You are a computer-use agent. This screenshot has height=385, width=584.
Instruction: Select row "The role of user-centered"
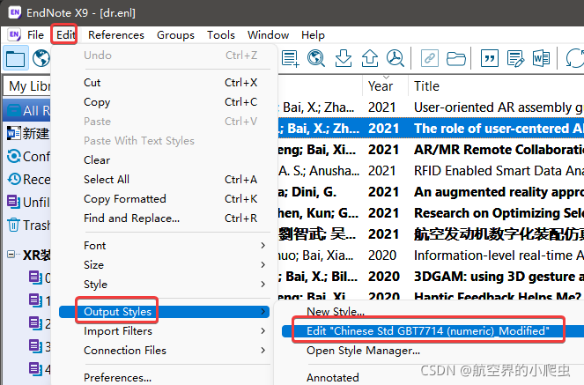(x=431, y=129)
